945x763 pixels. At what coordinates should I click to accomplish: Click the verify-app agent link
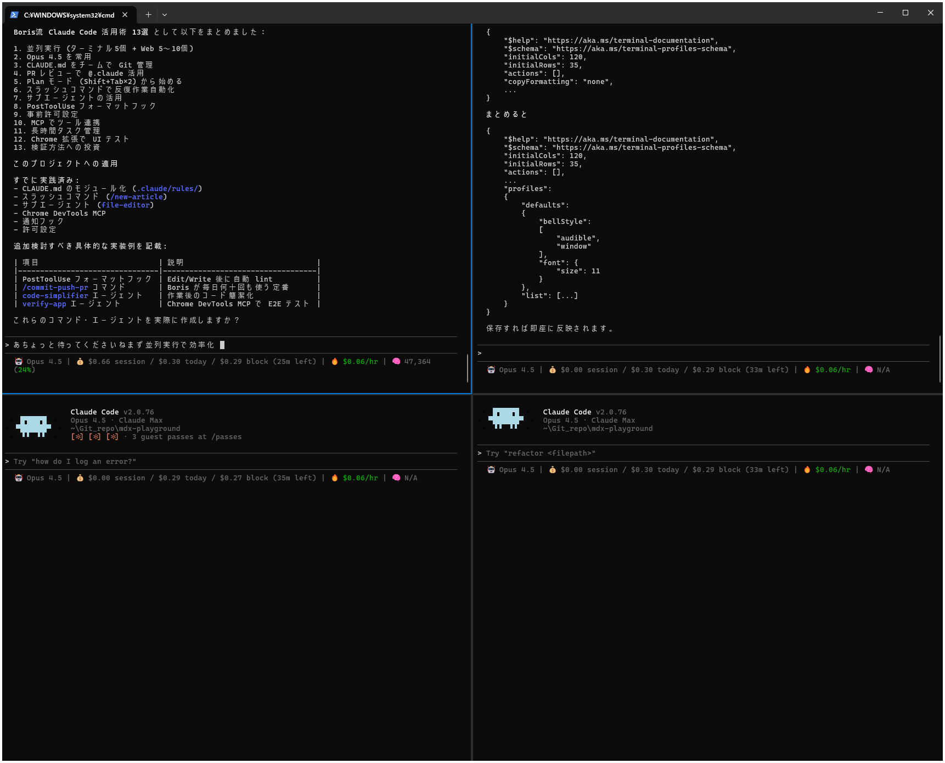pos(44,304)
